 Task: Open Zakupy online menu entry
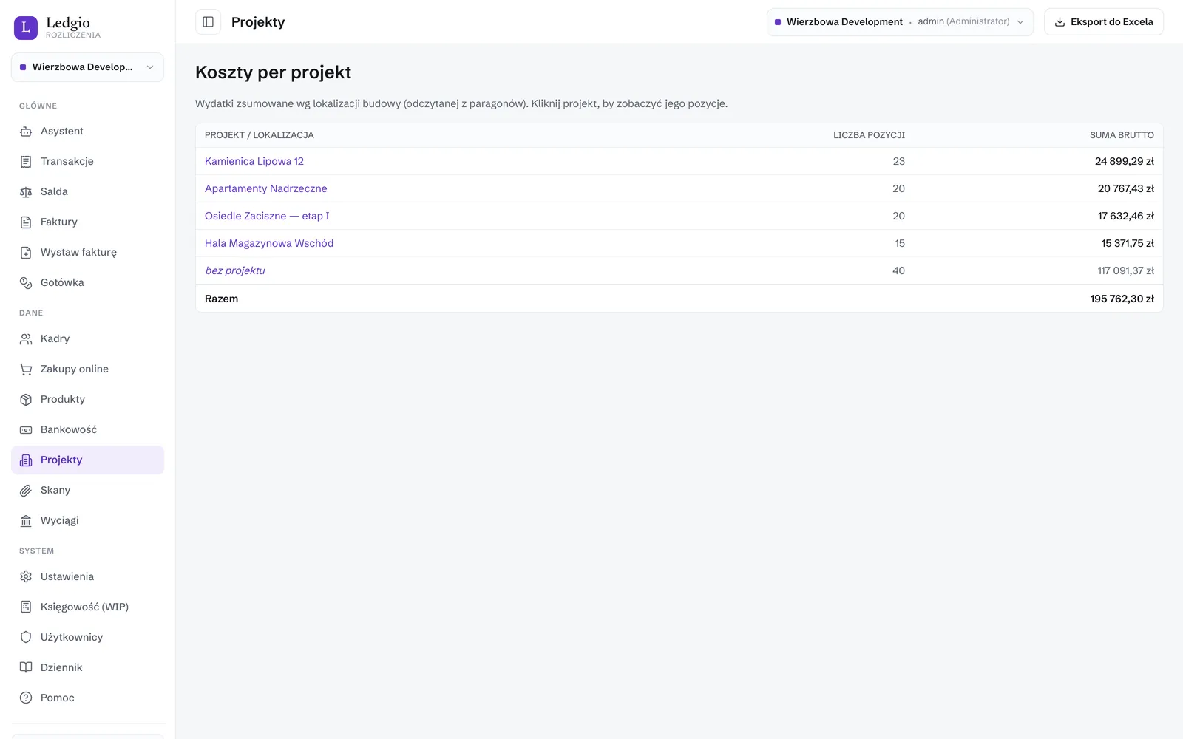pyautogui.click(x=87, y=369)
